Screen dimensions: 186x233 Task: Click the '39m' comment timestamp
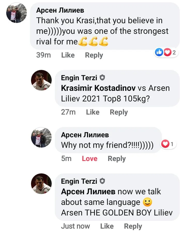click(44, 55)
